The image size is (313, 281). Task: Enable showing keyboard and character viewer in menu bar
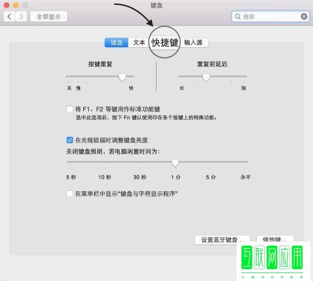(x=69, y=194)
